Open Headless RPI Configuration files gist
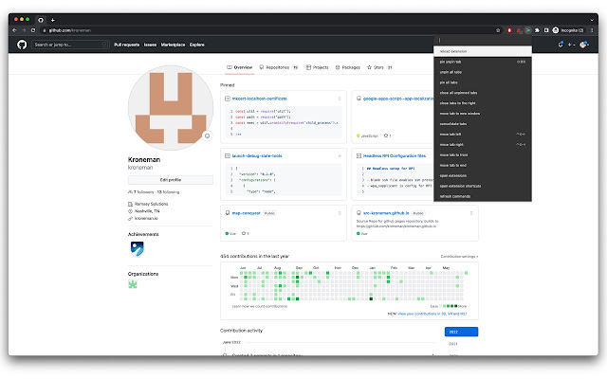This screenshot has width=607, height=379. [x=395, y=155]
